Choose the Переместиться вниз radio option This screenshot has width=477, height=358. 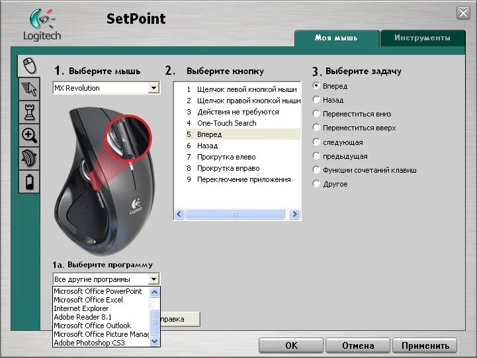[316, 114]
